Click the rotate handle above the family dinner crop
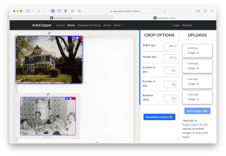Viewport: 226px width, 156px height. pyautogui.click(x=48, y=94)
